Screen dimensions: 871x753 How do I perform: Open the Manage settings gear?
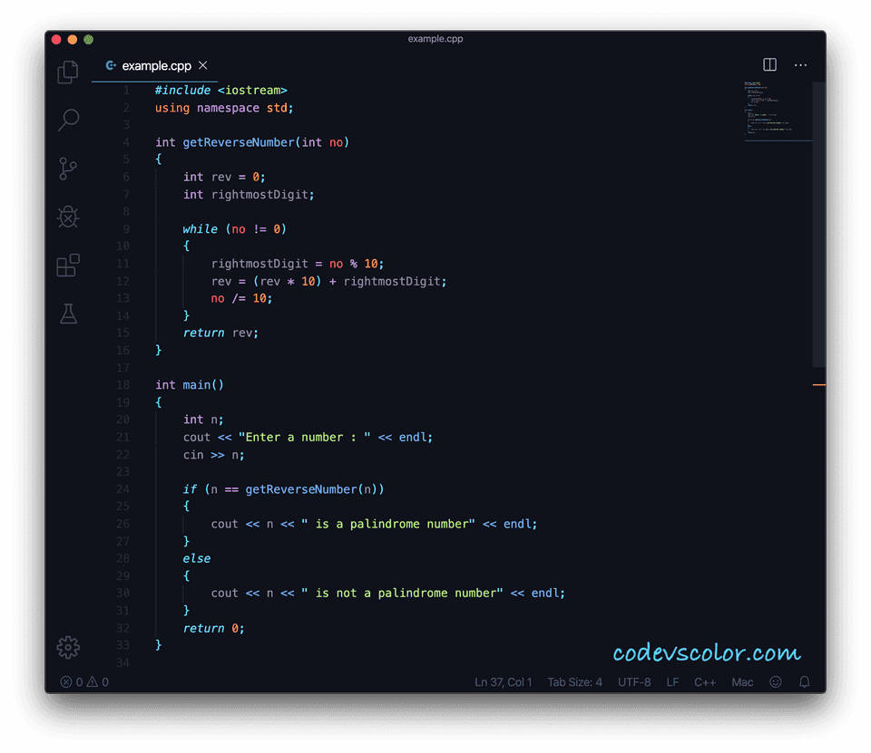[68, 647]
